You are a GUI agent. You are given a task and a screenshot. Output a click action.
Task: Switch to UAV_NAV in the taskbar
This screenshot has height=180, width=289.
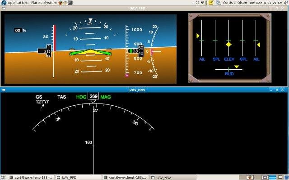click(172, 177)
